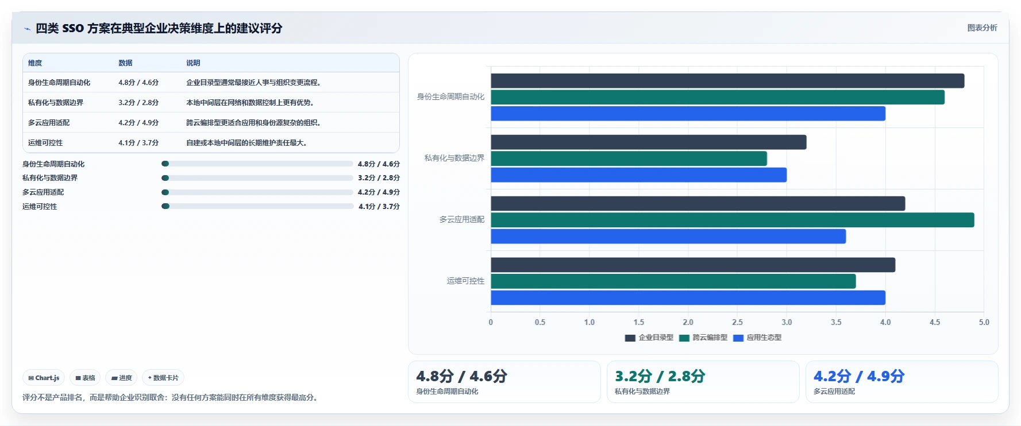Click the Chart.js chip

tap(44, 378)
